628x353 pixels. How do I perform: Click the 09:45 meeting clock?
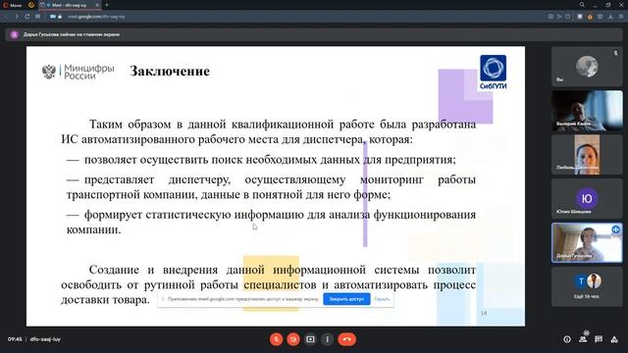[15, 339]
